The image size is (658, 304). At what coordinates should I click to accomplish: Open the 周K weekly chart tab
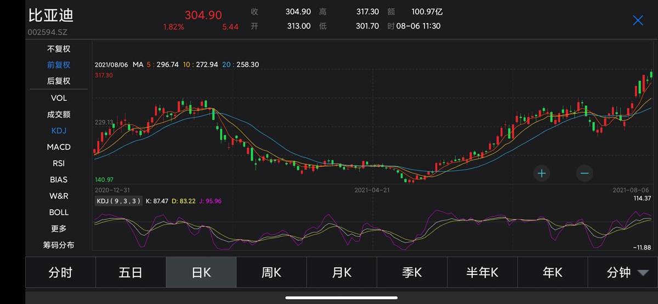click(x=271, y=273)
